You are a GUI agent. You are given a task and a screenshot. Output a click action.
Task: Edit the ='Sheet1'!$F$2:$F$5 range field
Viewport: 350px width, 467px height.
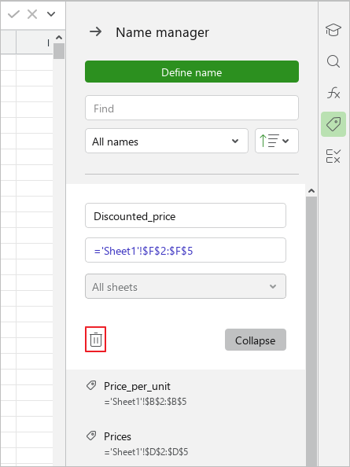point(186,250)
